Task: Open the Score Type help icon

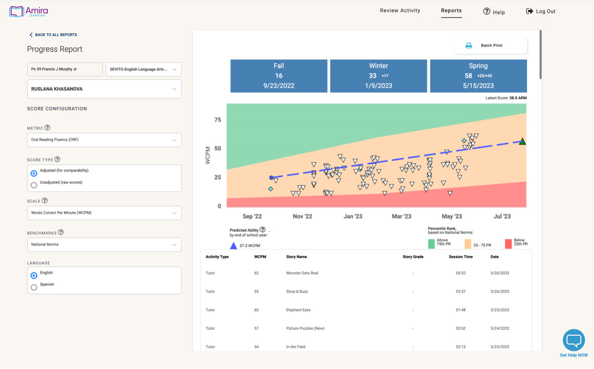Action: [x=57, y=159]
